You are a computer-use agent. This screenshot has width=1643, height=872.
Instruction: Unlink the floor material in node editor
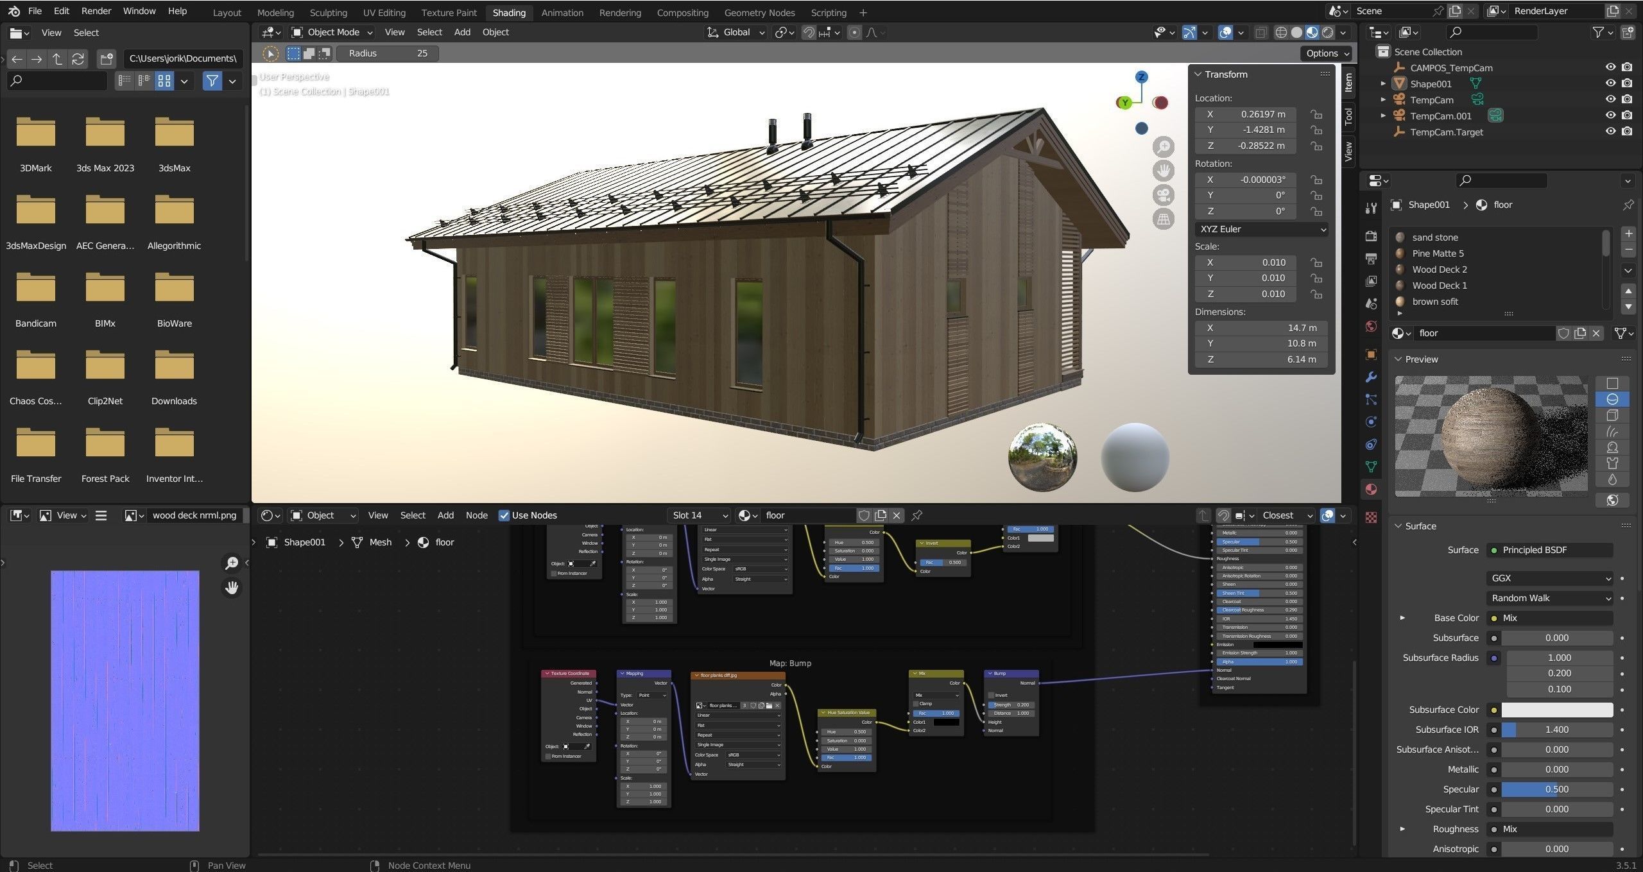(x=897, y=515)
